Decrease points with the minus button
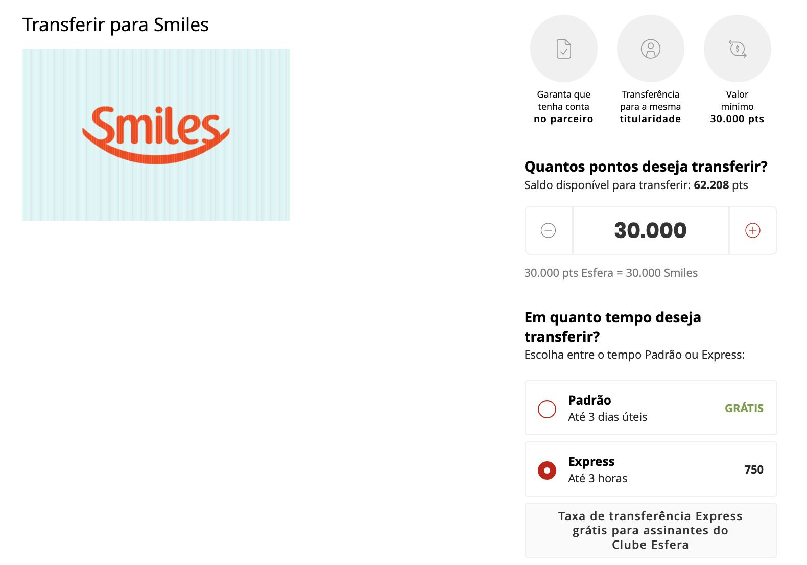 (x=549, y=230)
